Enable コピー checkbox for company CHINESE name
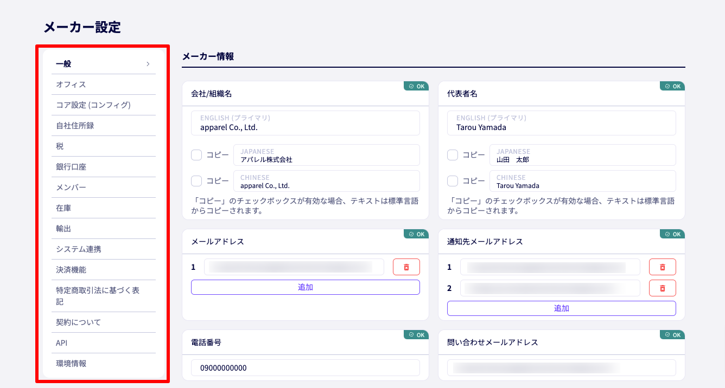This screenshot has height=388, width=725. pos(196,181)
